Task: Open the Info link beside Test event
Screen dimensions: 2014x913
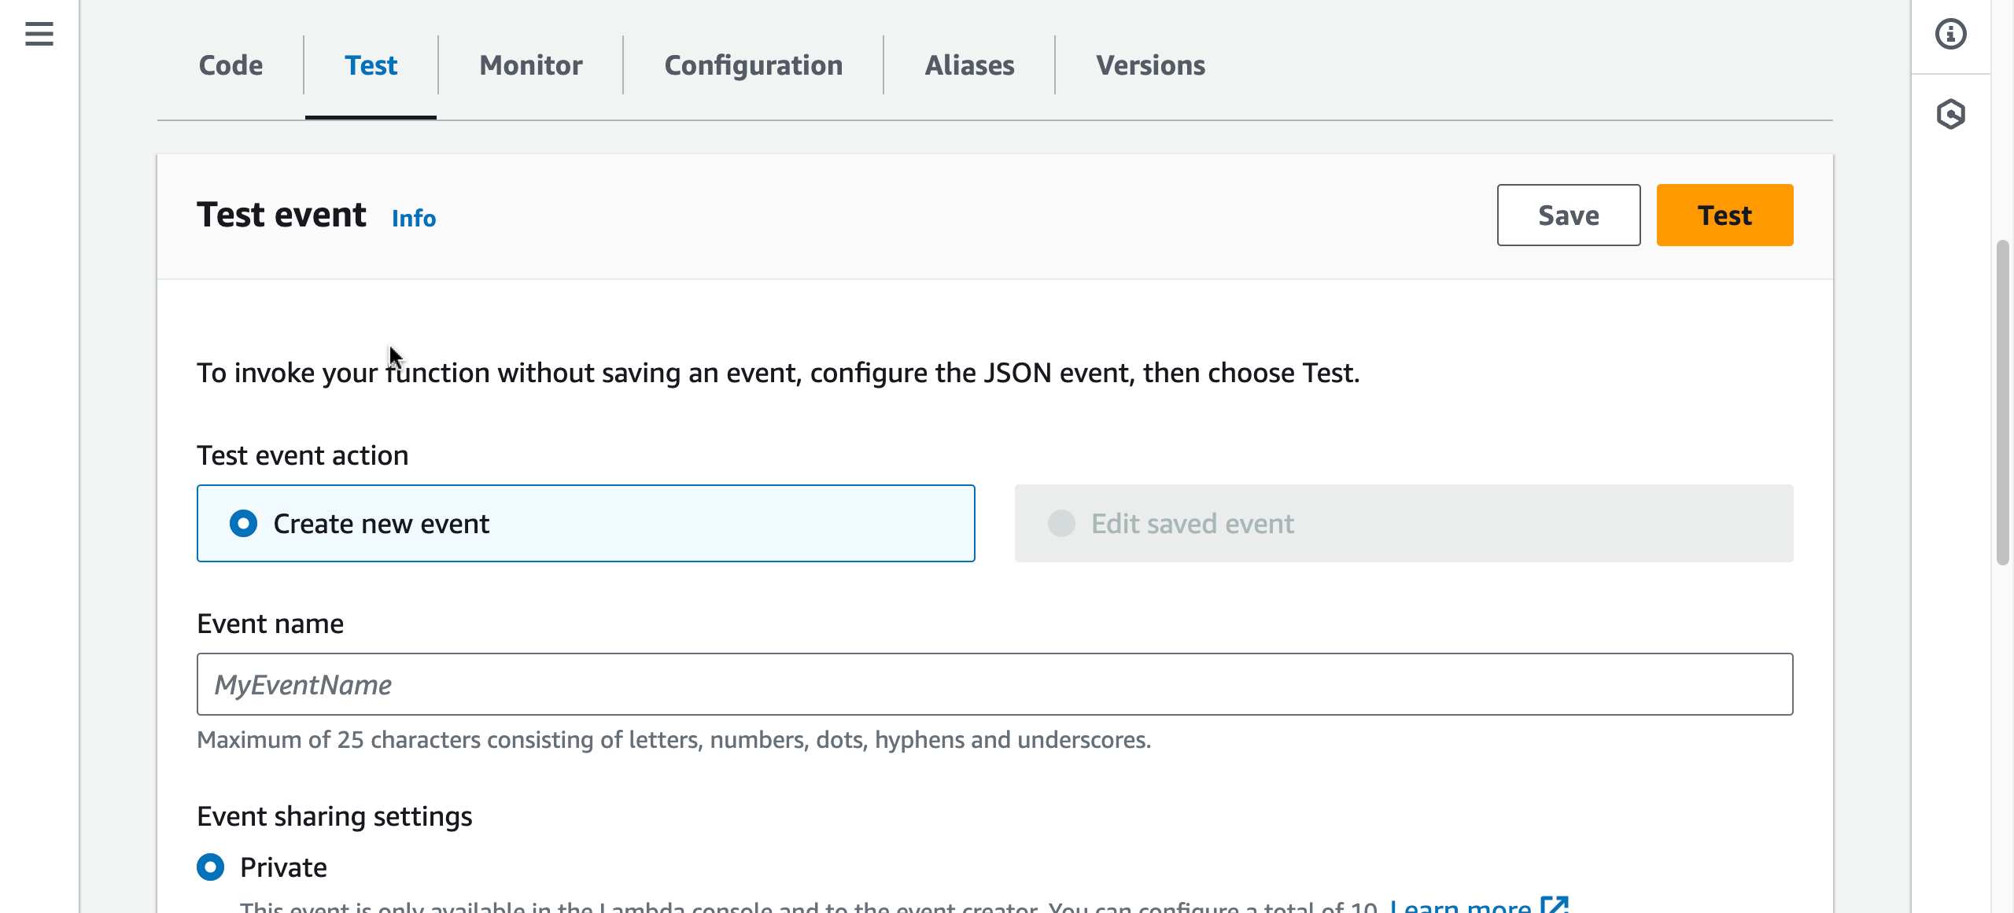Action: (x=414, y=219)
